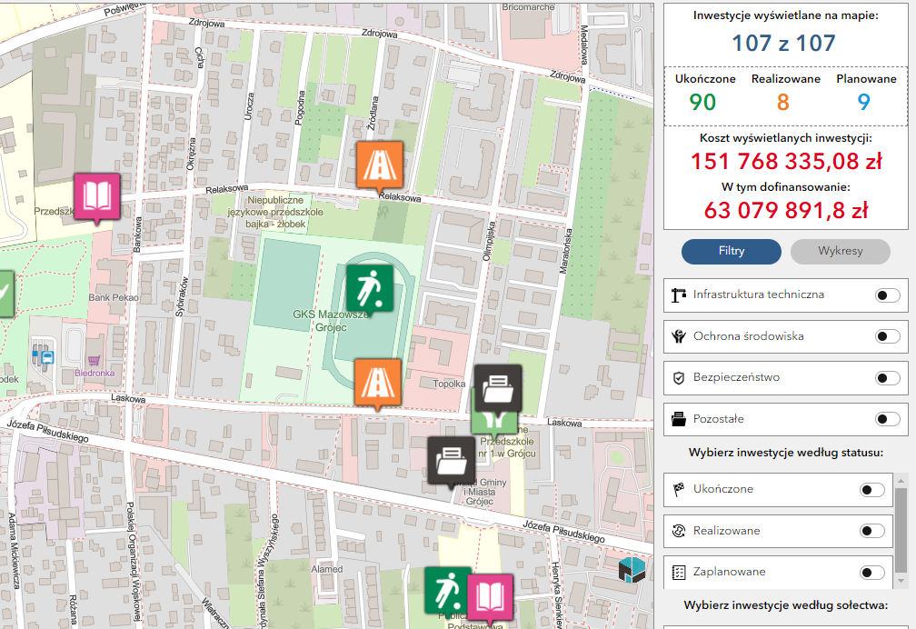Select the football marker on GKS Mazowsze stadium

pyautogui.click(x=370, y=289)
